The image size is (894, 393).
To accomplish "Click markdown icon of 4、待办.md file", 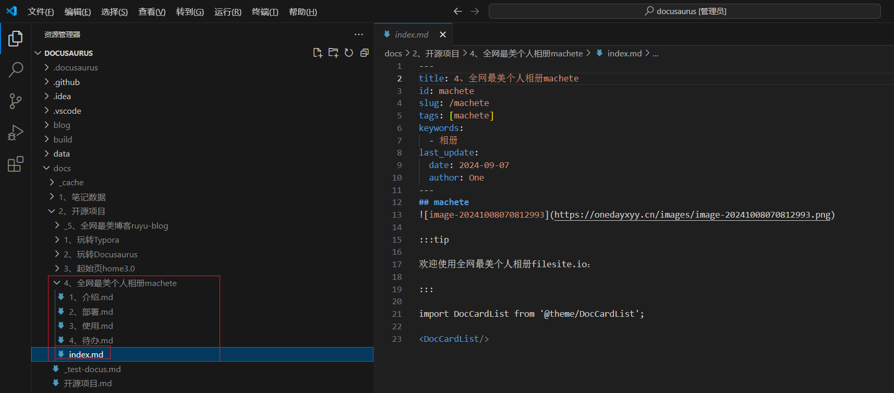I will (61, 340).
